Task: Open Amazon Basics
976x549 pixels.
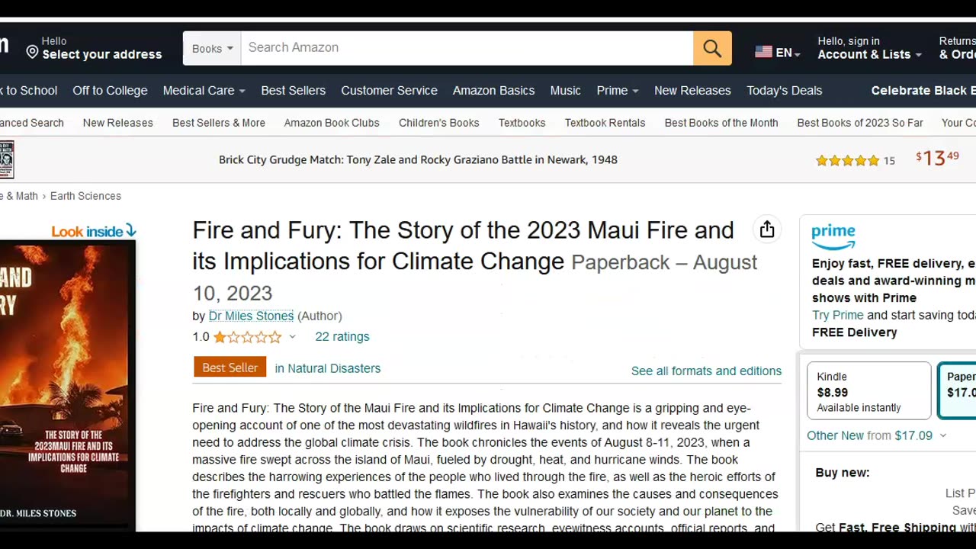Action: 493,90
